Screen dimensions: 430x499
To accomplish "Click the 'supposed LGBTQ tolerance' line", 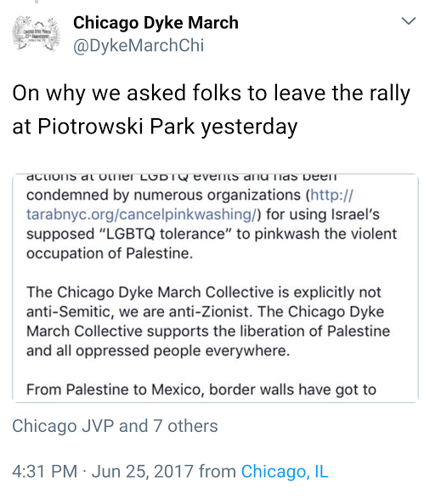I will coord(212,234).
